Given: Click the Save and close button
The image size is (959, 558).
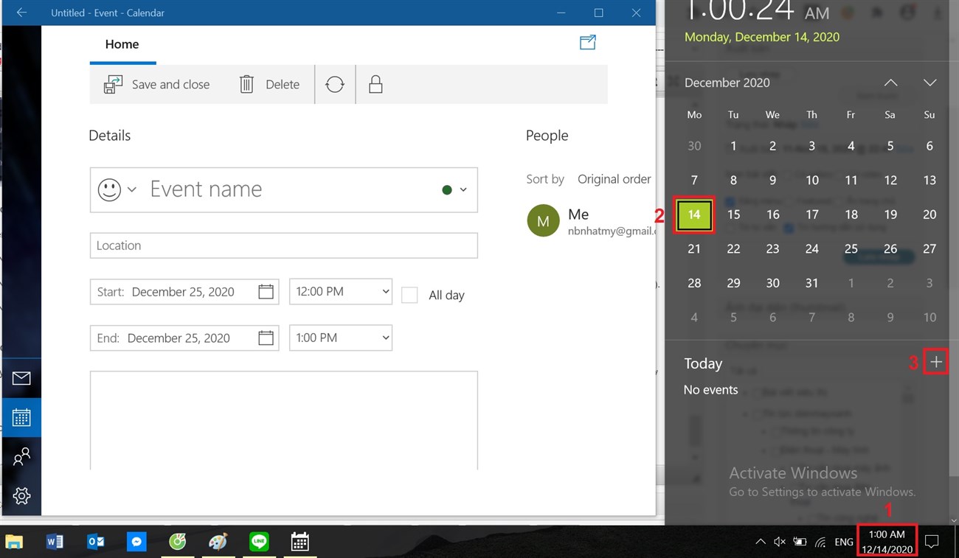Looking at the screenshot, I should click(x=156, y=85).
